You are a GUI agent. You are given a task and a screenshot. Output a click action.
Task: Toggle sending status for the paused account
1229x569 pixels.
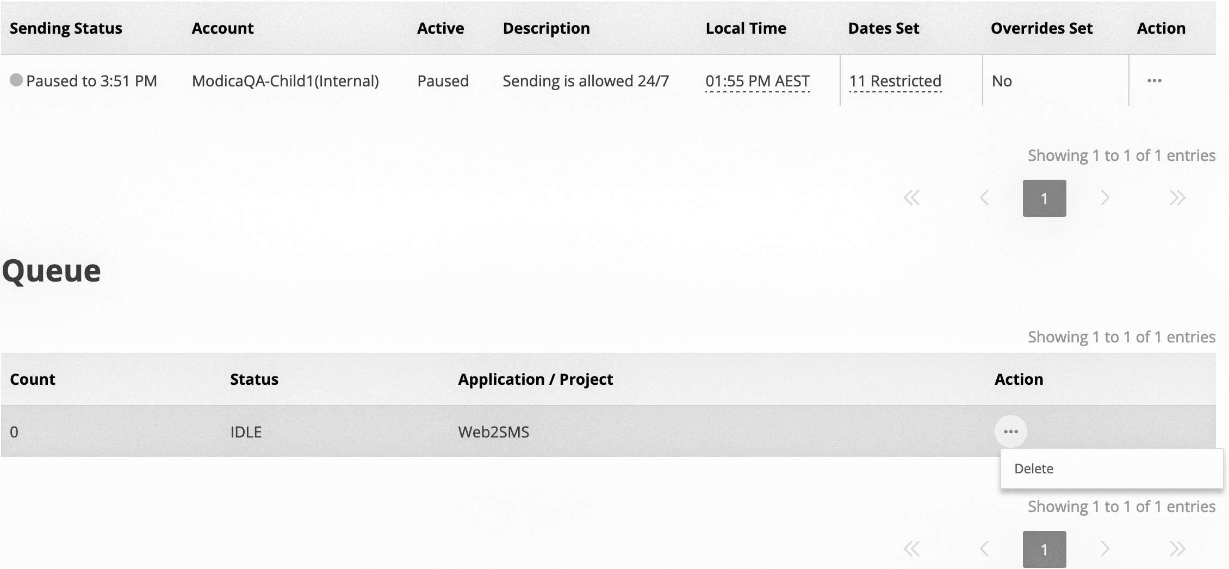(91, 80)
